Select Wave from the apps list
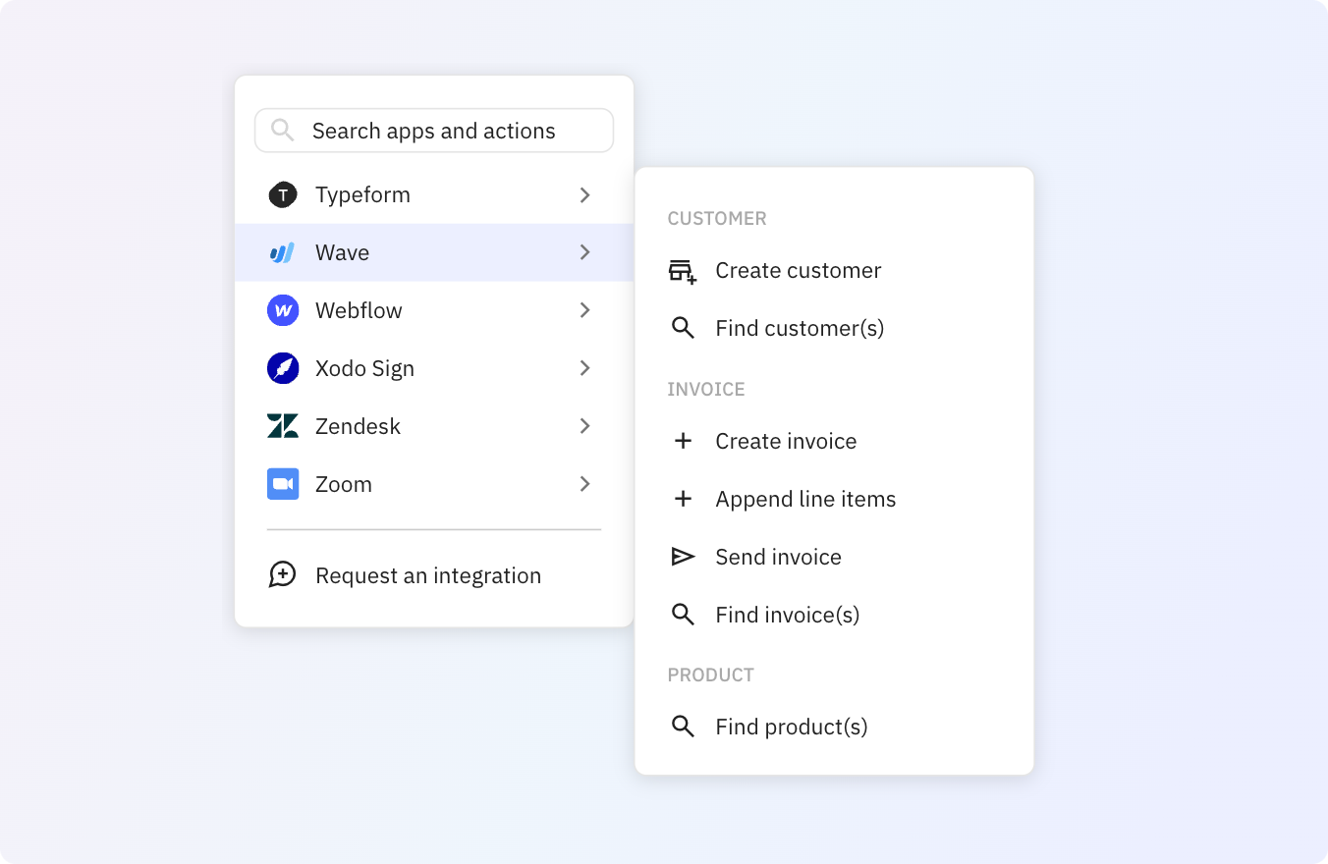1328x864 pixels. [434, 252]
